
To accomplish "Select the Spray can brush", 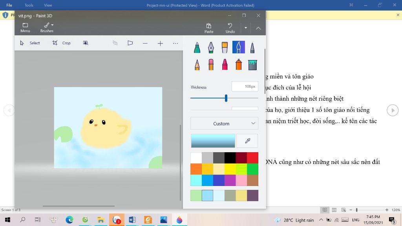I will coord(238,64).
